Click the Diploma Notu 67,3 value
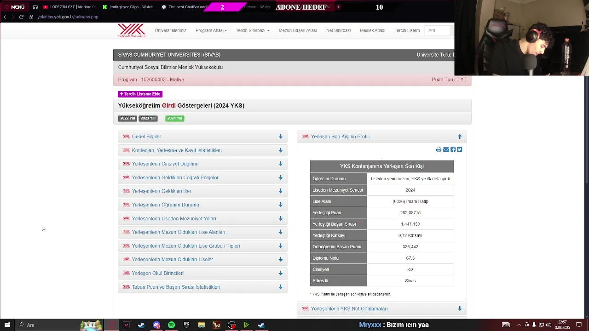The image size is (589, 331). click(x=410, y=258)
